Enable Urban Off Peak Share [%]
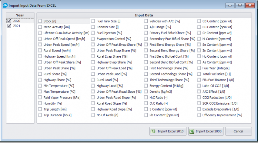Image resolution: width=258 pixels, height=143 pixels. click(40, 62)
